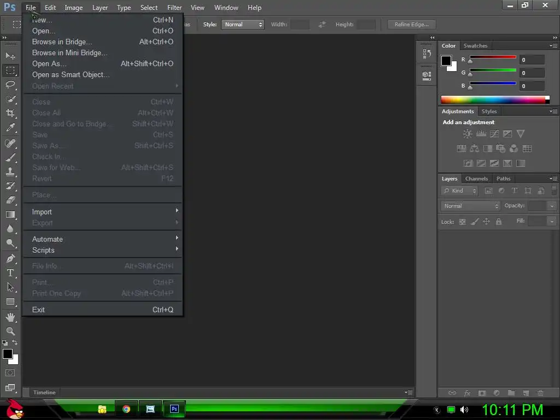Select the Horizontal Type tool
Image resolution: width=560 pixels, height=420 pixels.
tap(10, 273)
